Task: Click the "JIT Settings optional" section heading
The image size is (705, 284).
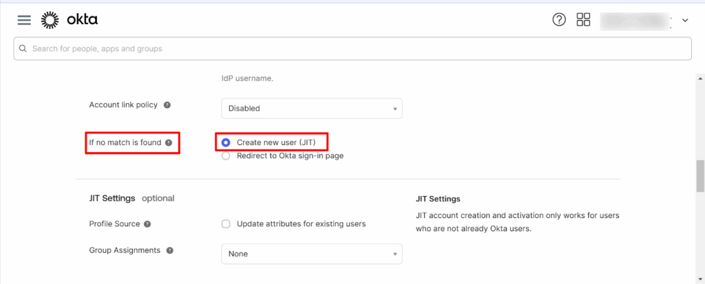Action: coord(131,198)
